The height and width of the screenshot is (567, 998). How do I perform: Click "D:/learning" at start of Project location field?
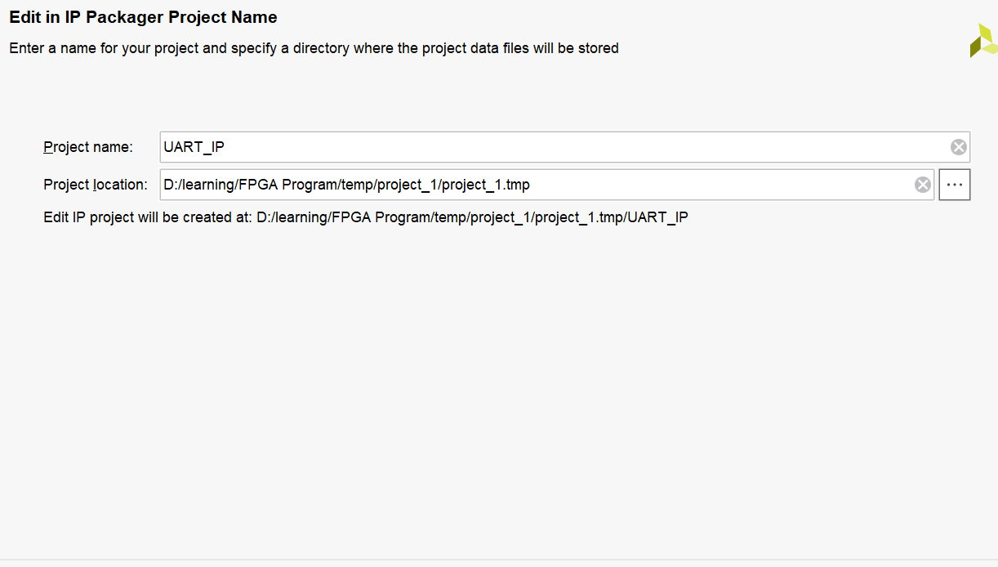point(198,185)
